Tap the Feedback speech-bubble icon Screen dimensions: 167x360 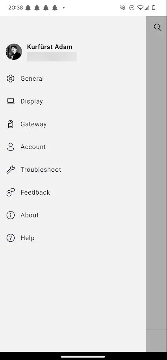click(x=10, y=192)
